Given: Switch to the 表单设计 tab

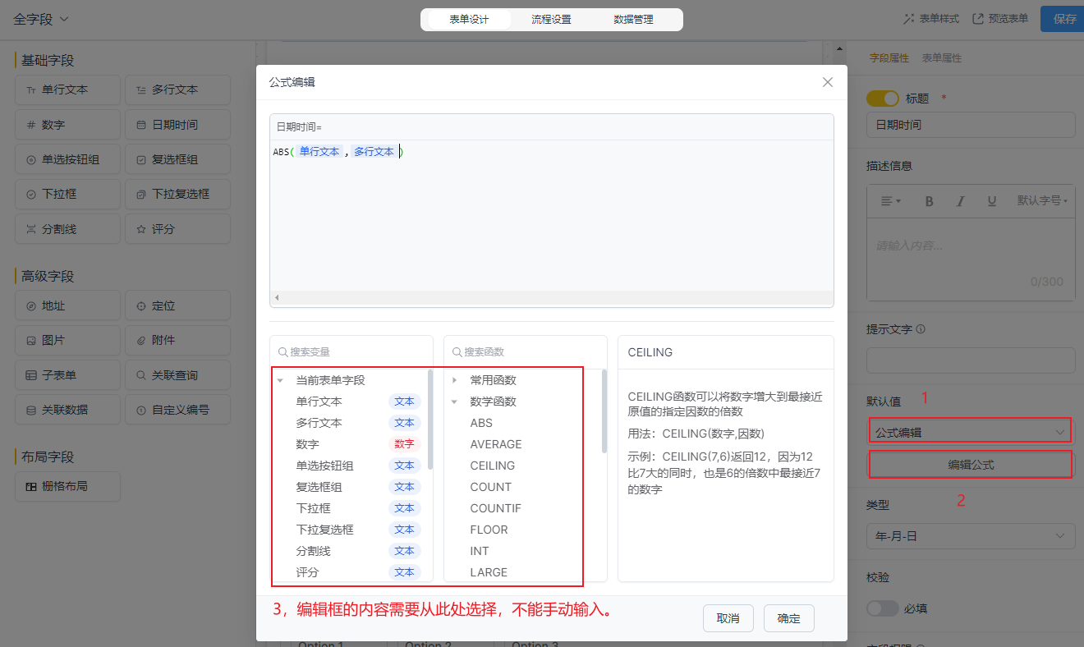Looking at the screenshot, I should (469, 19).
